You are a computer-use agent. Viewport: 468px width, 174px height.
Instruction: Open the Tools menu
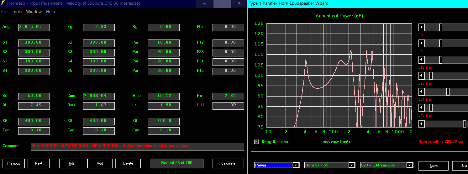pos(17,12)
